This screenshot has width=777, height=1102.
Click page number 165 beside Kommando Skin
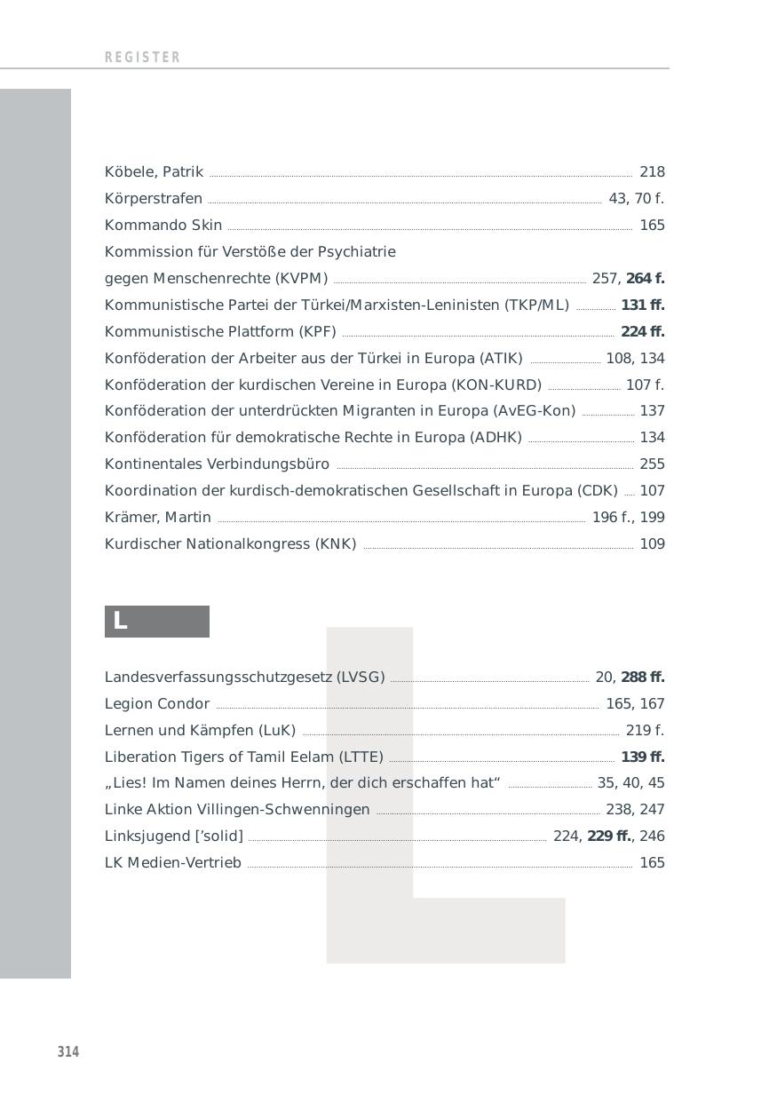pos(652,226)
